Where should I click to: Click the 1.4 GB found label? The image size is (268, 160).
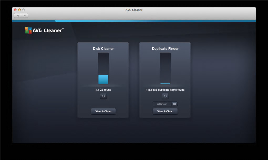point(103,90)
